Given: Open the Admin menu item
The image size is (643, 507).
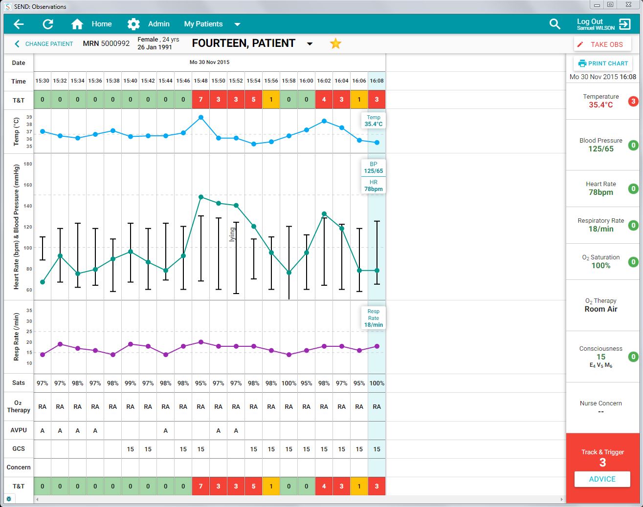Looking at the screenshot, I should (x=158, y=24).
